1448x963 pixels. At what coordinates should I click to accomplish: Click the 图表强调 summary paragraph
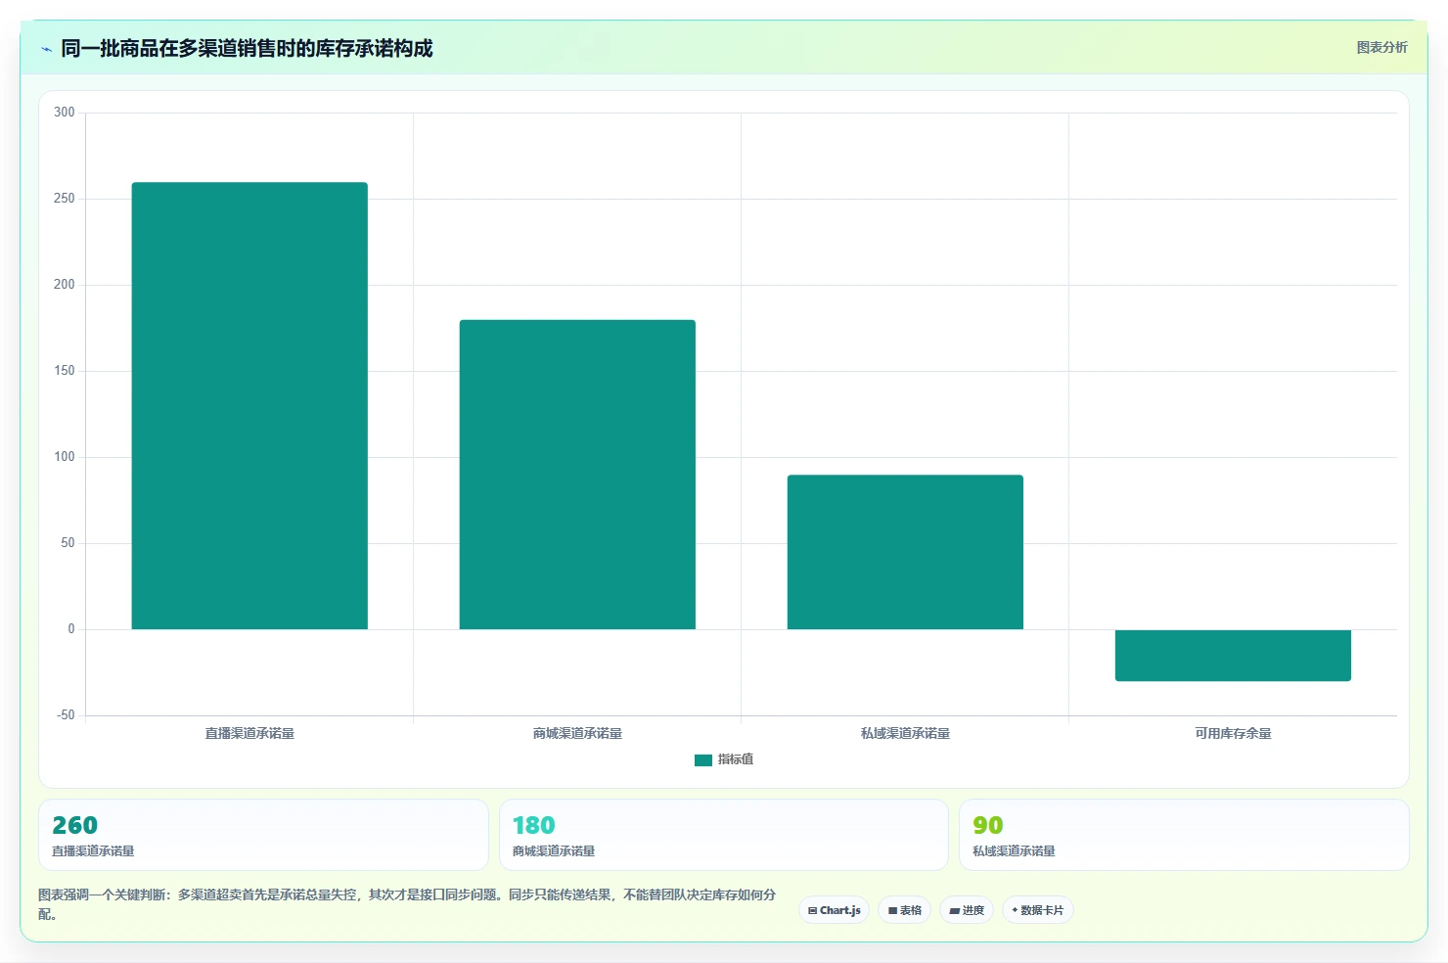[407, 904]
